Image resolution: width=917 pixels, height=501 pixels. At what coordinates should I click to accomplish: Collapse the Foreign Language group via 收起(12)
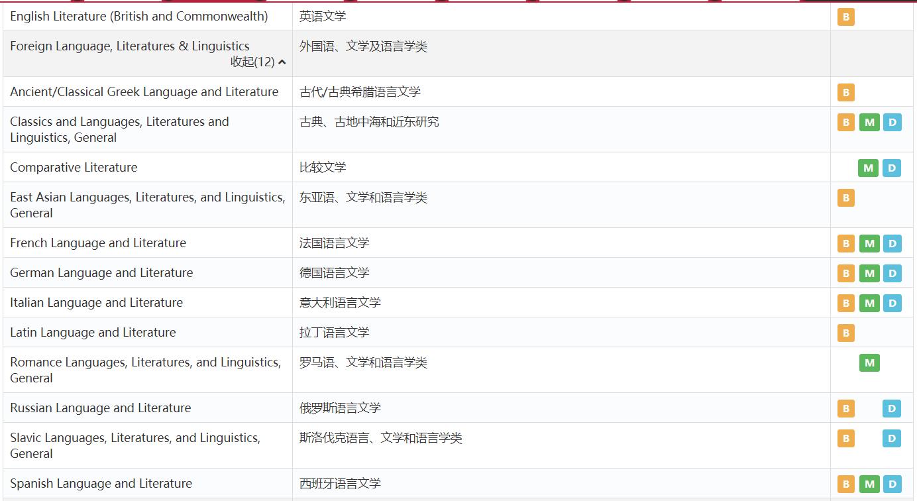pos(258,62)
